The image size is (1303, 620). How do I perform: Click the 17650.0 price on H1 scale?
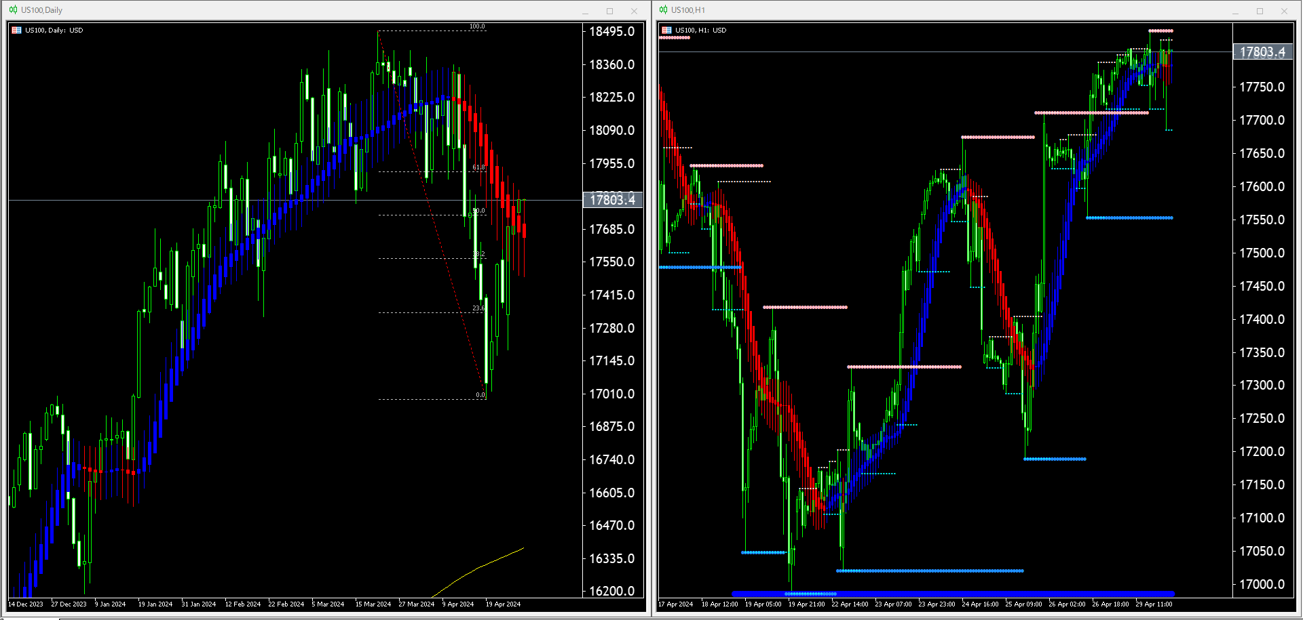click(1262, 154)
